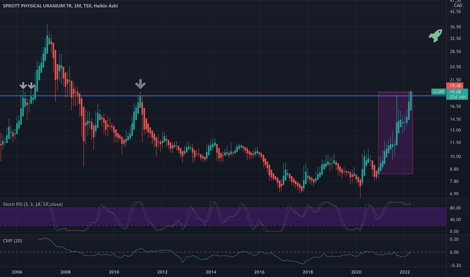Click the 40.00 Stoch RSI scale value
The height and width of the screenshot is (277, 470).
[x=455, y=220]
